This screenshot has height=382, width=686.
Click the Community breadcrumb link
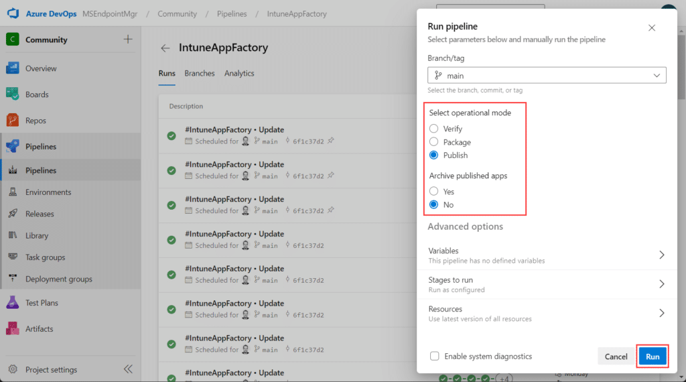177,13
